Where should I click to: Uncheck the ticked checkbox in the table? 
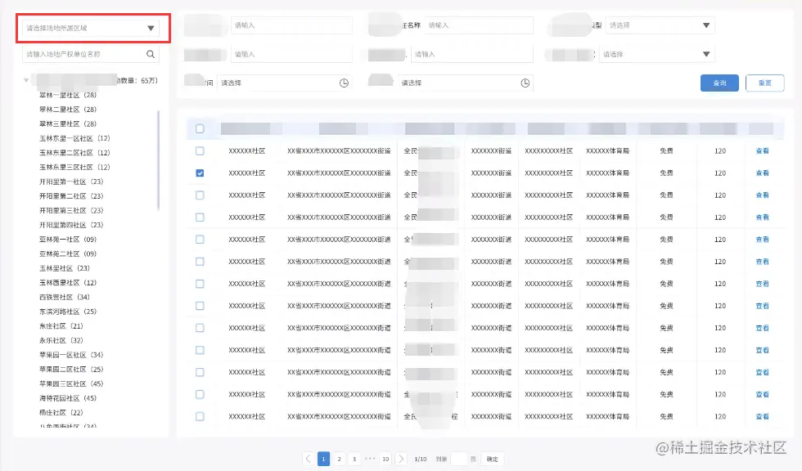200,173
